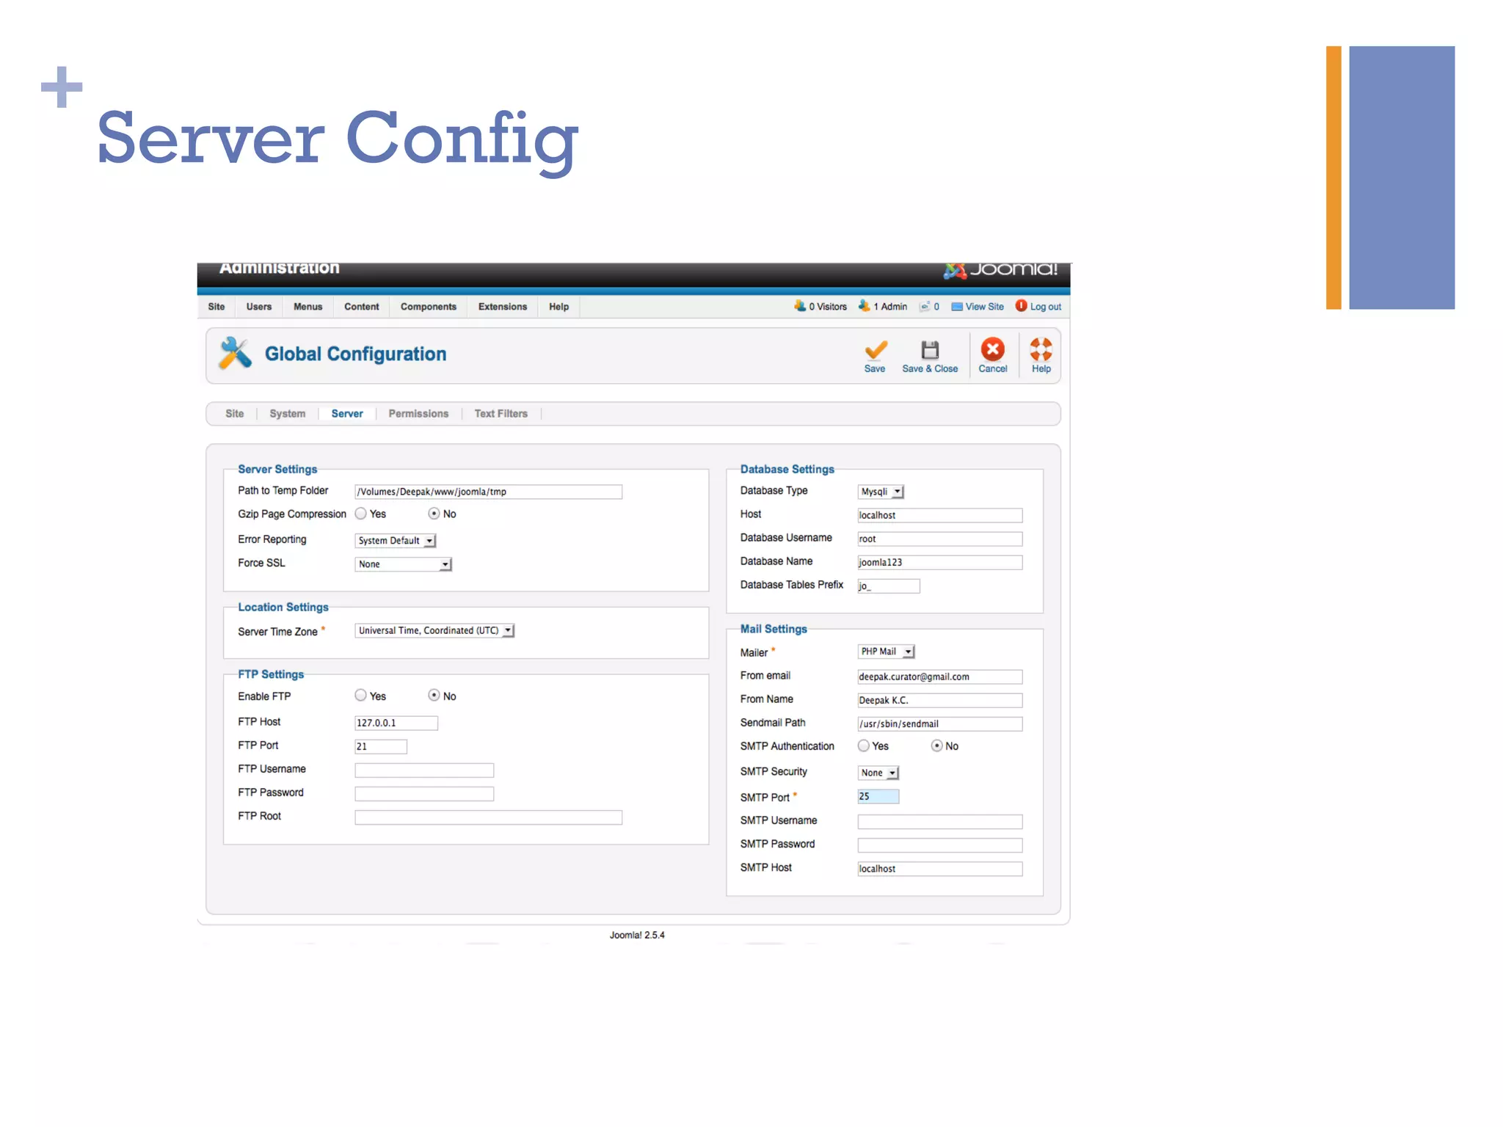This screenshot has height=1127, width=1503.
Task: Click the Save checkmark icon
Action: (x=876, y=349)
